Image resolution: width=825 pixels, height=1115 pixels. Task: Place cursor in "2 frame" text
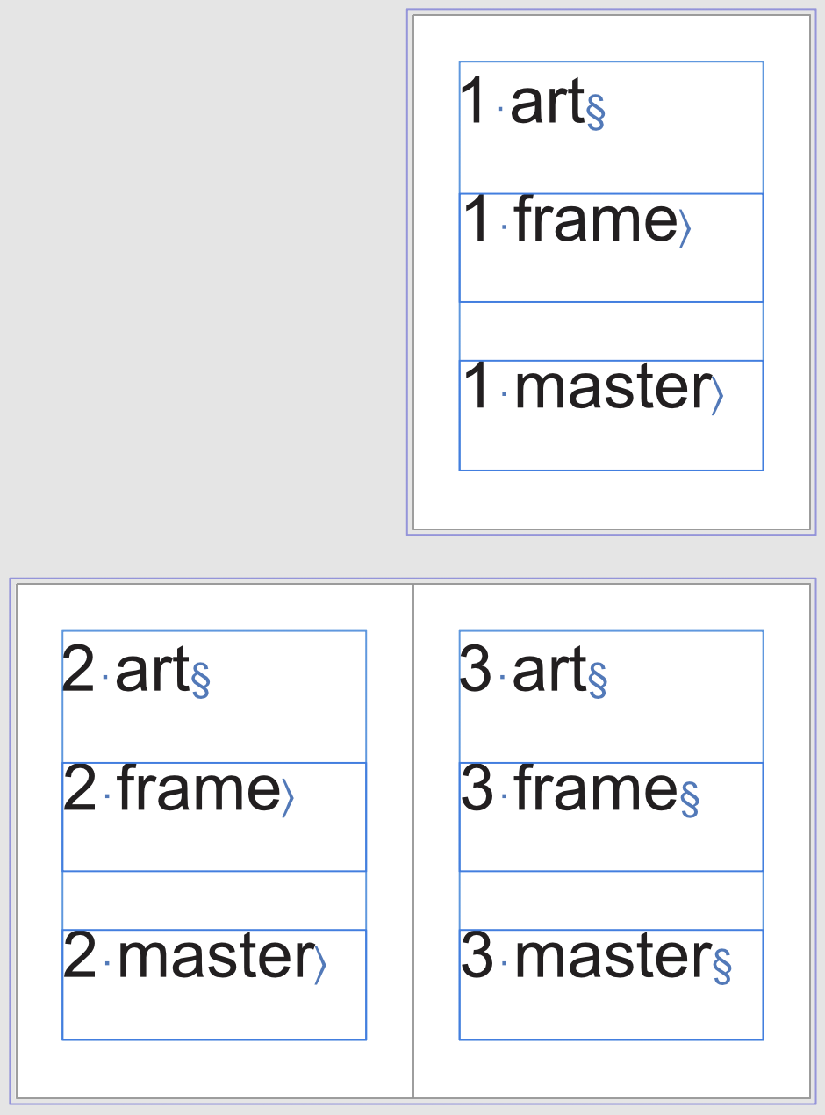pyautogui.click(x=197, y=790)
